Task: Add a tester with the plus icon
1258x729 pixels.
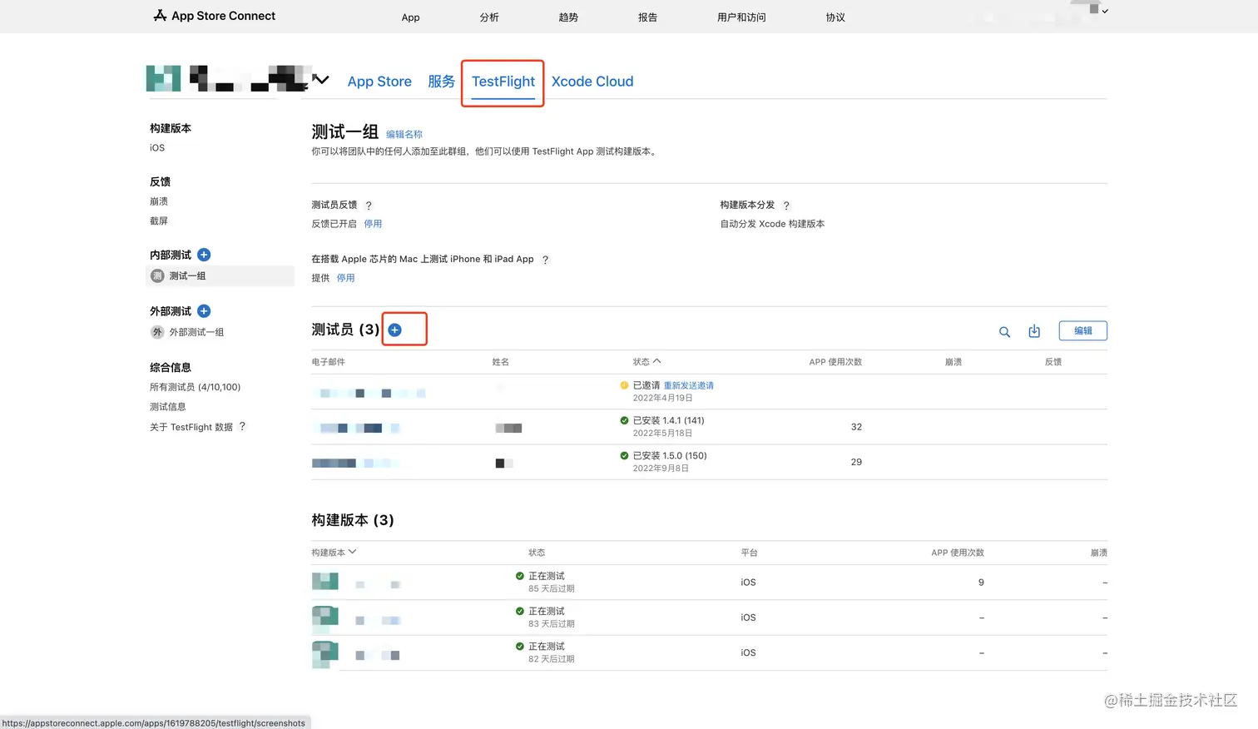Action: 395,330
